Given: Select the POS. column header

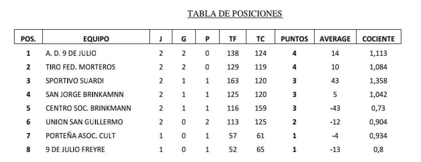Looking at the screenshot, I should pos(28,39).
